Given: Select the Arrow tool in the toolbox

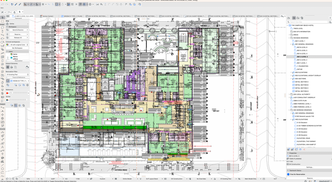Looking at the screenshot, I should point(2,18).
